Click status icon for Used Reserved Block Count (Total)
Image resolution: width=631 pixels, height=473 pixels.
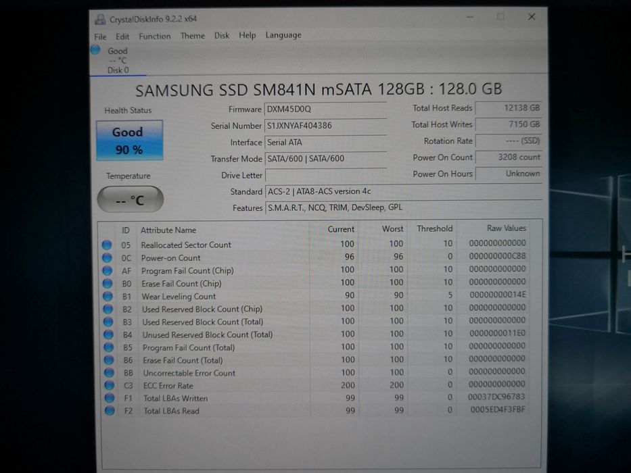[x=108, y=322]
